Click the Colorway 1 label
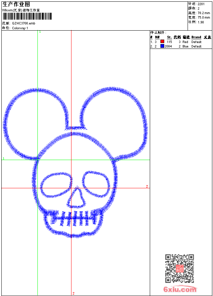This screenshot has height=296, width=213. (20, 28)
